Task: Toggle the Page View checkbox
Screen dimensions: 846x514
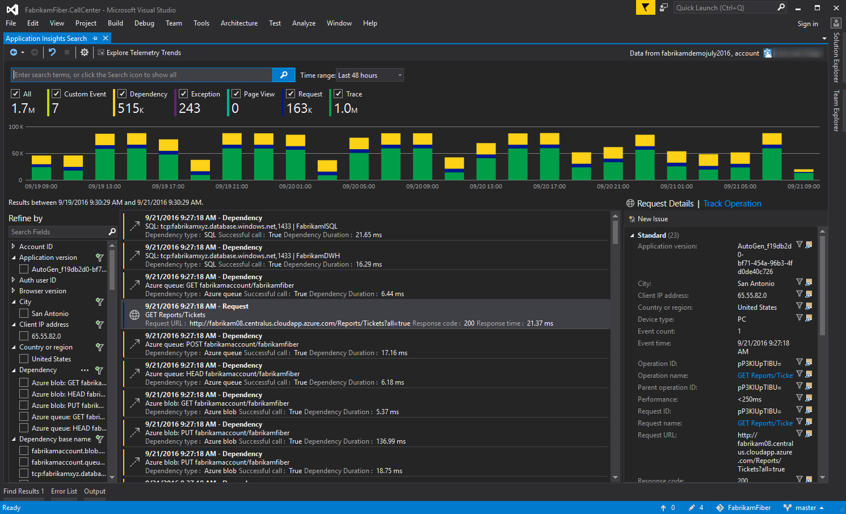Action: tap(236, 94)
